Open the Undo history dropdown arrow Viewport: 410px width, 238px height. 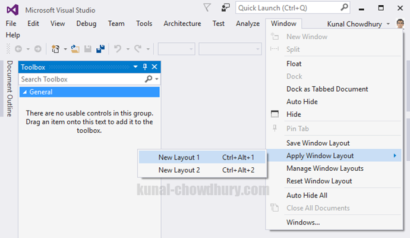click(x=128, y=49)
